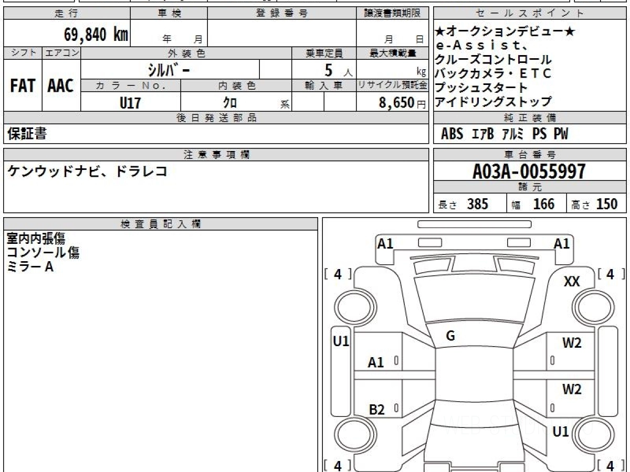Click the プッシュスタート line
The height and width of the screenshot is (472, 630).
[x=481, y=88]
